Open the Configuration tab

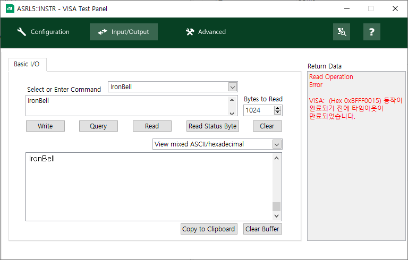click(43, 32)
